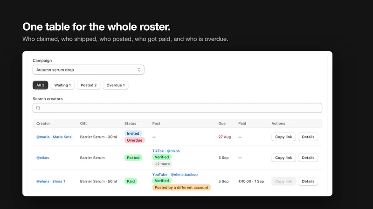Click Barrier Serum · 30ml gift cell
This screenshot has width=373, height=209.
tap(98, 137)
